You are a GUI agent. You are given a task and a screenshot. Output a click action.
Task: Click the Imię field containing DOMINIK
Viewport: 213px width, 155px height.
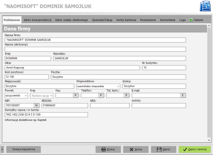(28, 59)
